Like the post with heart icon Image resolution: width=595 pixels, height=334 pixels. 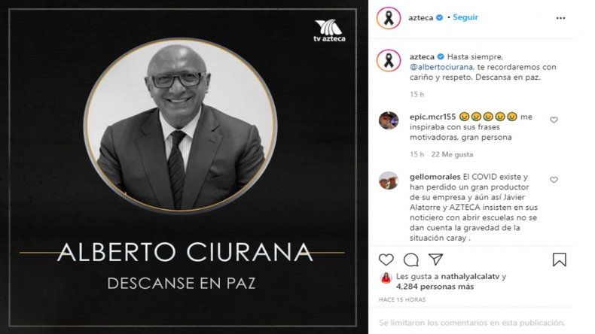(x=386, y=260)
